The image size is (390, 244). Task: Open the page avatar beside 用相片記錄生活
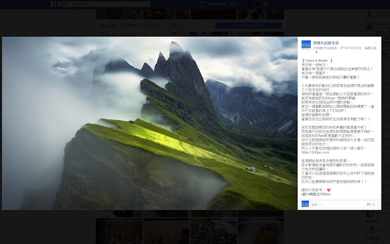[x=306, y=45]
